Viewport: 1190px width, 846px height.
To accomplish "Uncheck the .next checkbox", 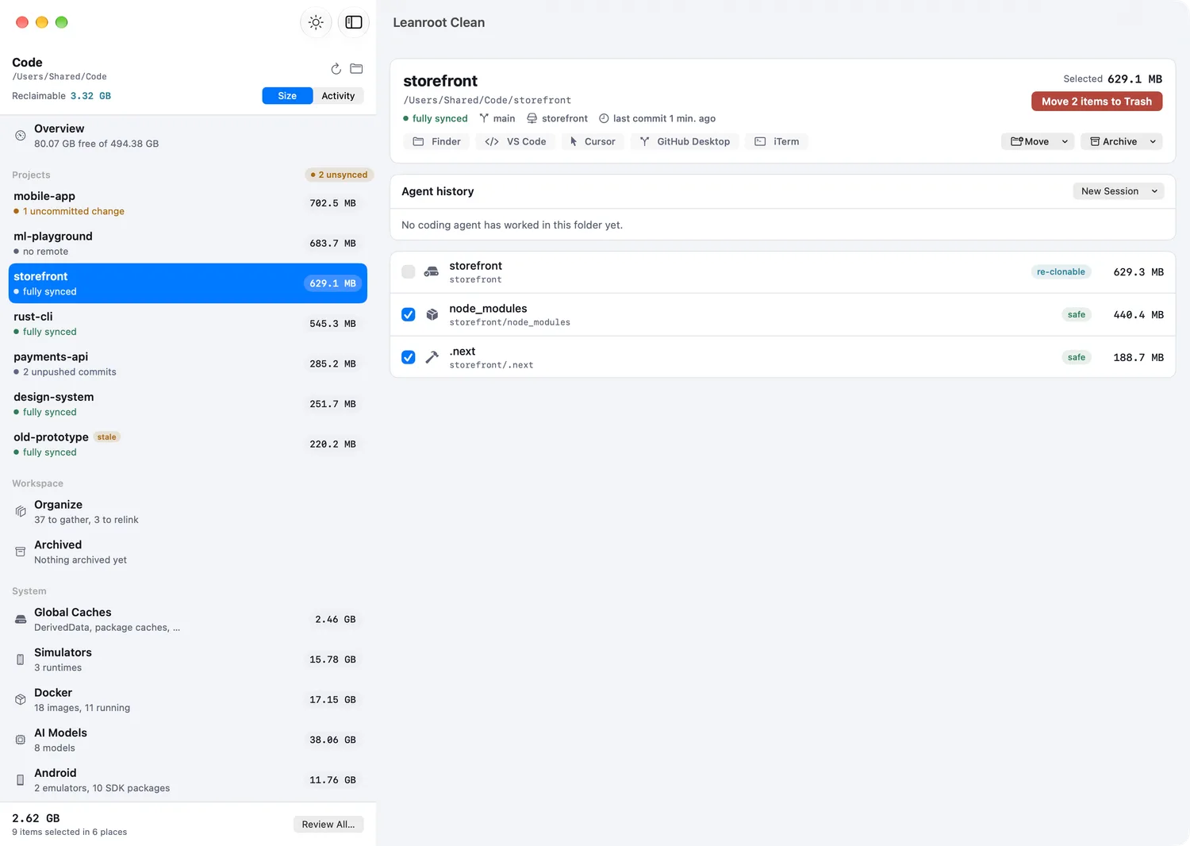I will click(409, 357).
